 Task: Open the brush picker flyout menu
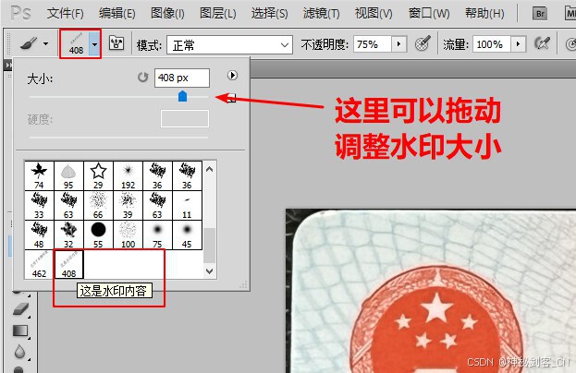pyautogui.click(x=232, y=76)
